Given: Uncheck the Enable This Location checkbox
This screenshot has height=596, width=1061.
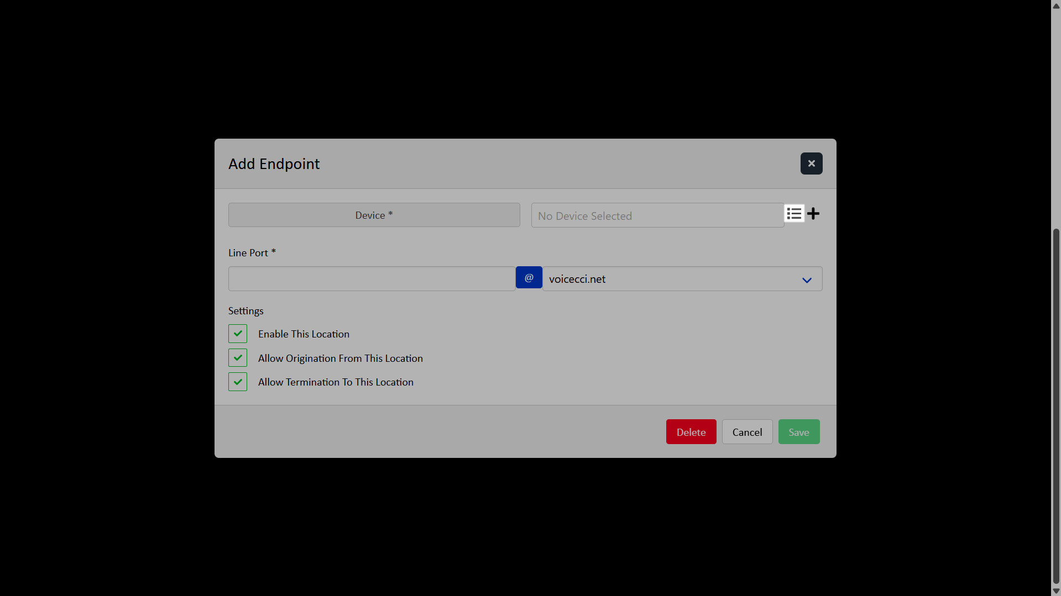Looking at the screenshot, I should coord(238,334).
